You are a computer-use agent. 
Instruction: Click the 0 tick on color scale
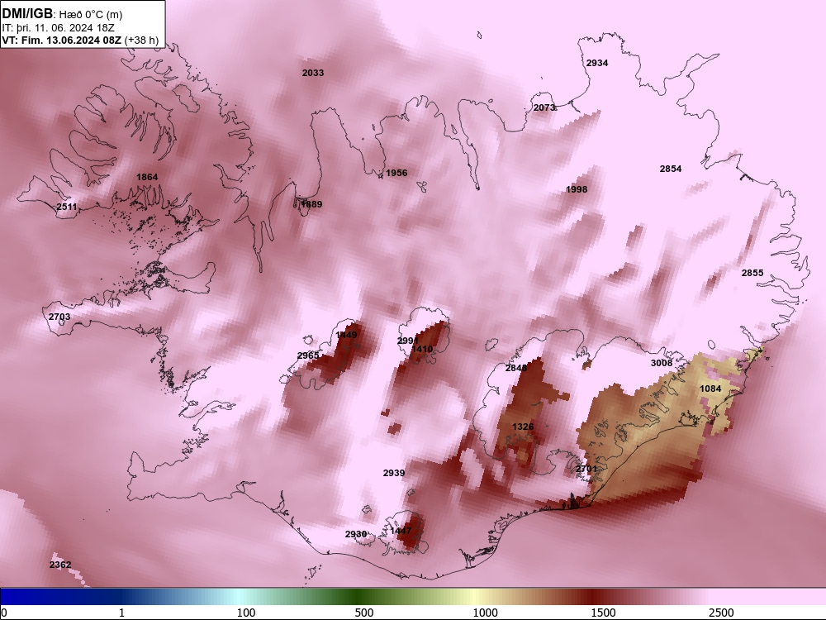coord(4,613)
